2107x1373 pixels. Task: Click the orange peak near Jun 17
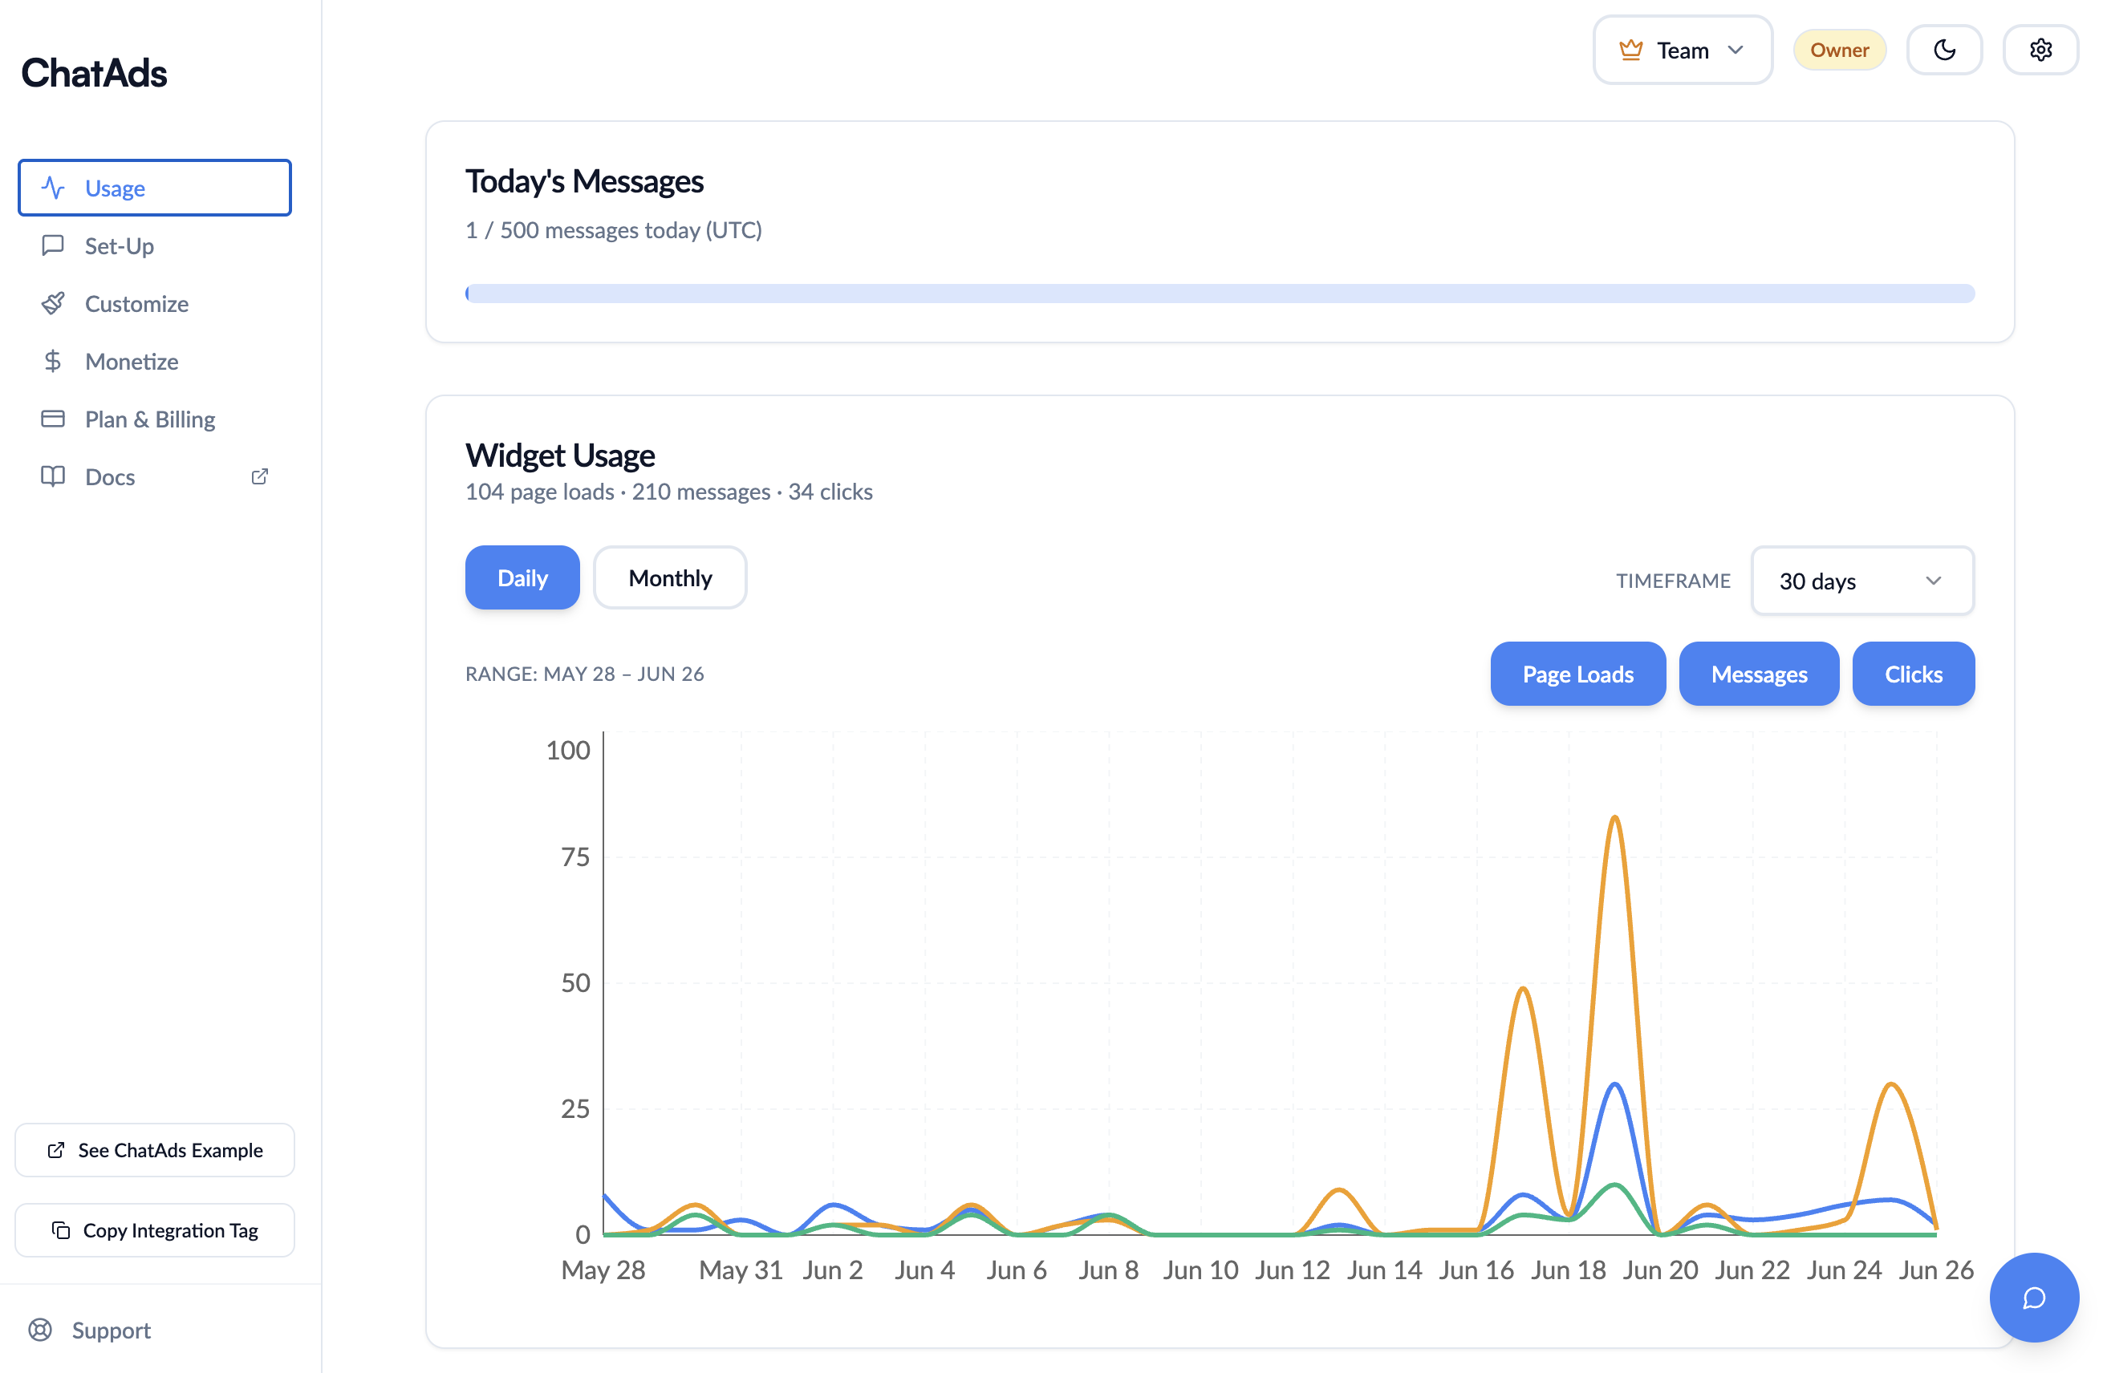[1522, 989]
